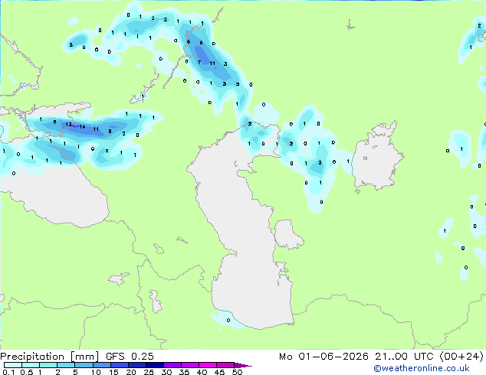The height and width of the screenshot is (375, 486).
Task: Click the map value '14'
Action: pos(82,127)
